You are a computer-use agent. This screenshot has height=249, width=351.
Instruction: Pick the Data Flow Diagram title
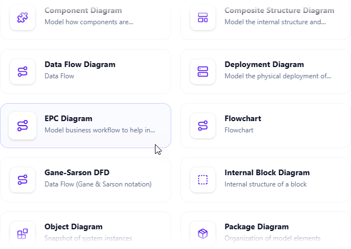[79, 64]
